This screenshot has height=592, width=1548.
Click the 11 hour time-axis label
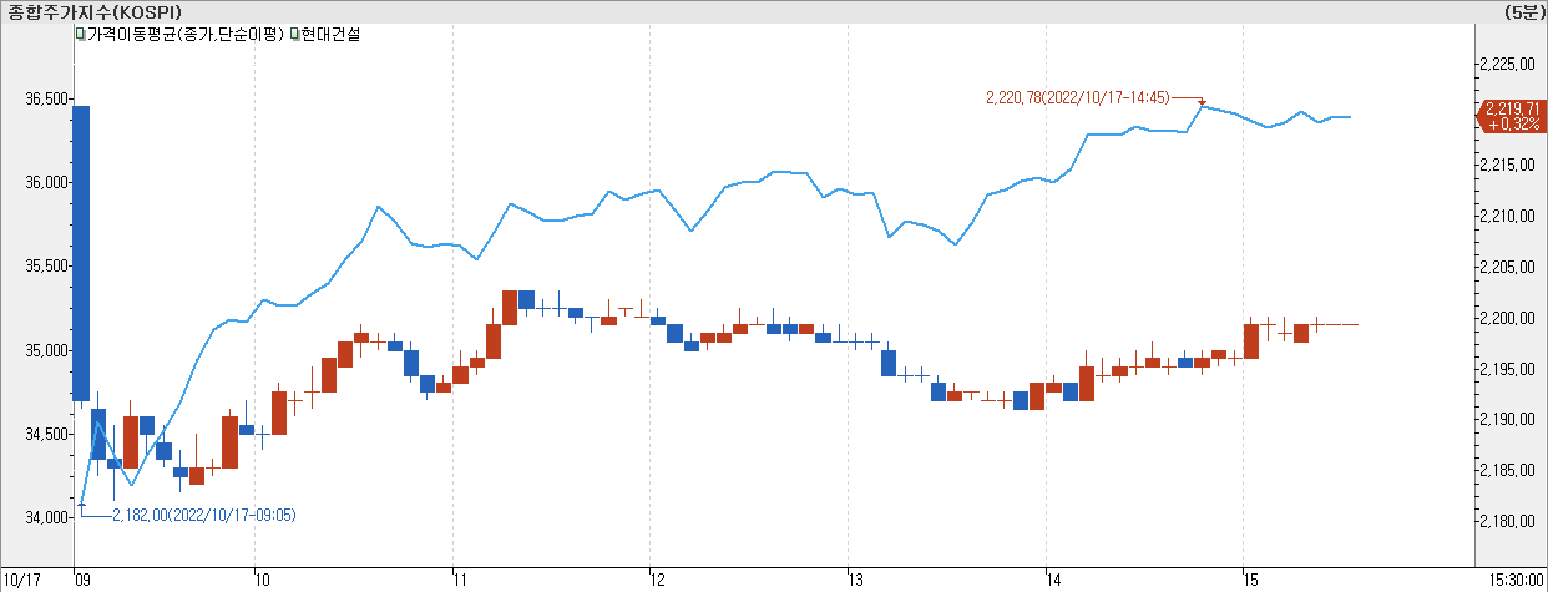click(x=461, y=581)
